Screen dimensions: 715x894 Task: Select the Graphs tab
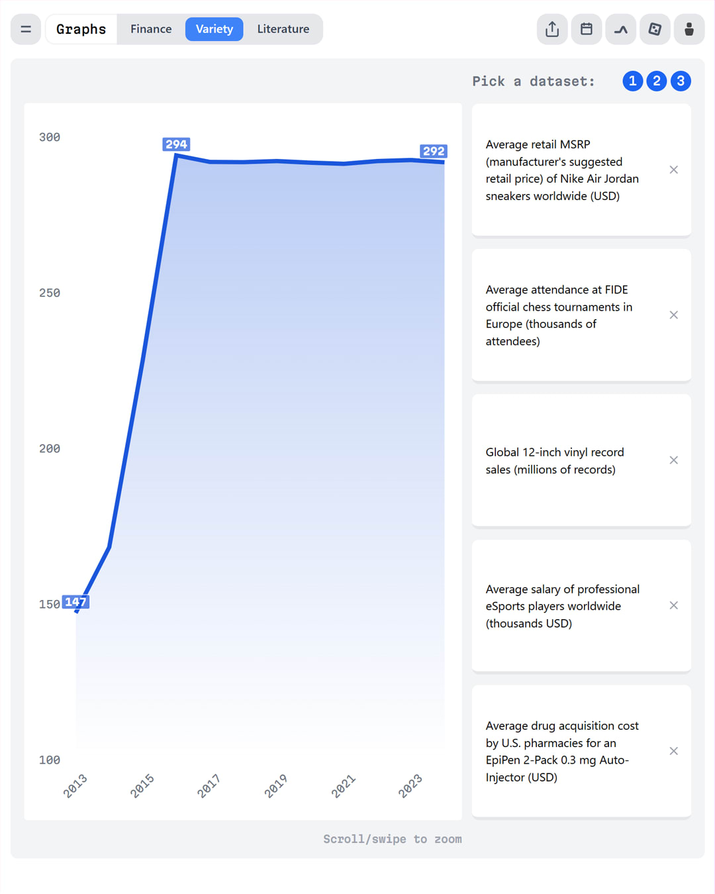(81, 29)
